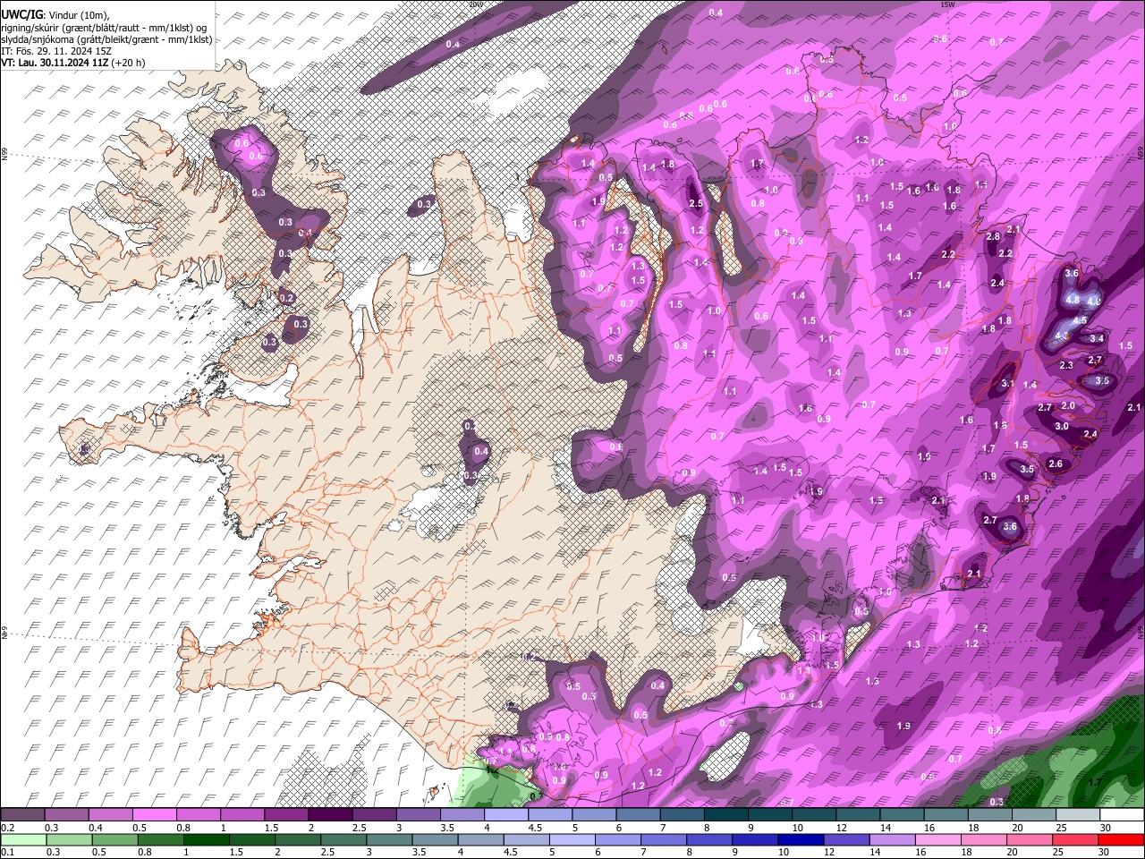Click the VT: Lau. 30.11.2024 11Z (+20 h) line

[x=72, y=63]
